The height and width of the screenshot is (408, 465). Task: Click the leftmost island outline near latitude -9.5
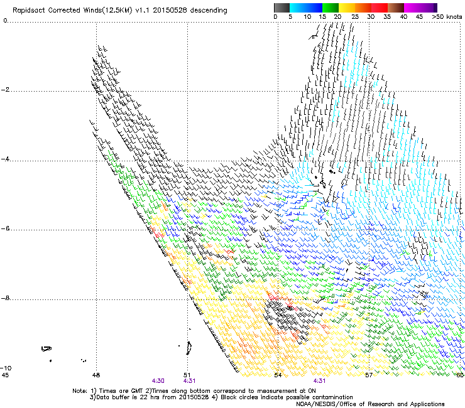point(46,348)
